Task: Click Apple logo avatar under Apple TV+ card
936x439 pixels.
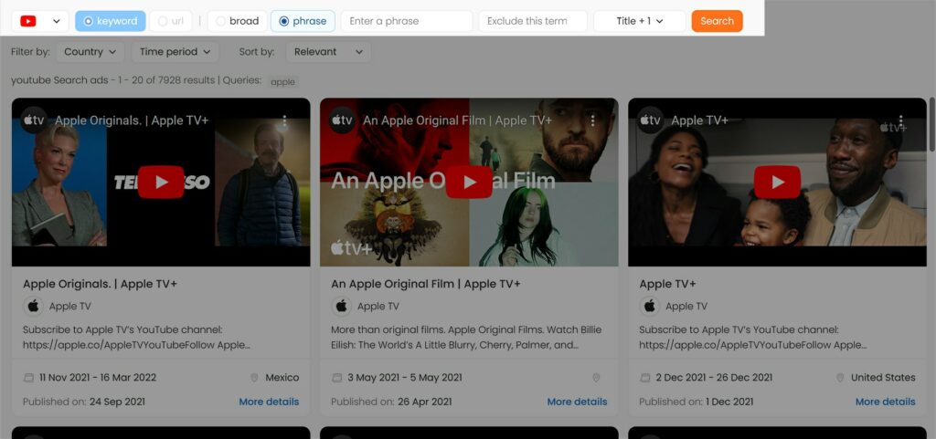Action: [x=650, y=306]
